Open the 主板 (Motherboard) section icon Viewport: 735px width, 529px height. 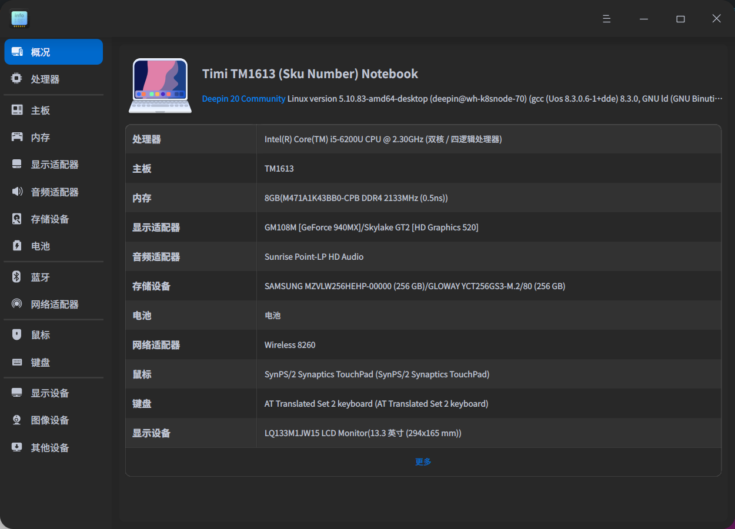[x=16, y=110]
